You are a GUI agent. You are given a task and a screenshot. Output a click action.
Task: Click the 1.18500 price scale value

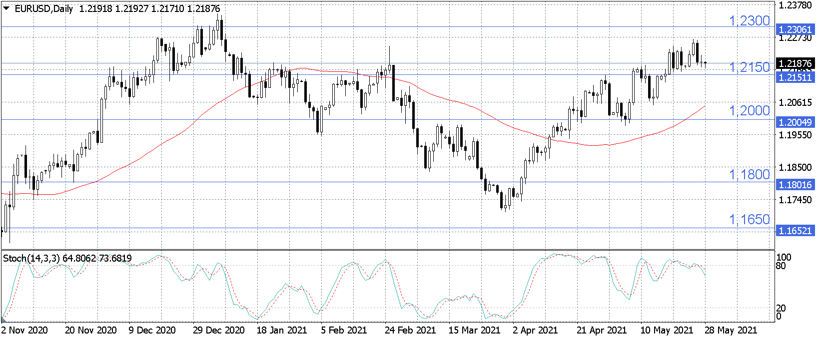(x=796, y=167)
